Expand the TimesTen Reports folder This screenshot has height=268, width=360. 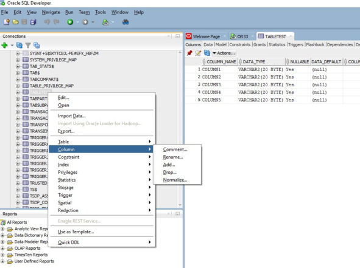2,255
